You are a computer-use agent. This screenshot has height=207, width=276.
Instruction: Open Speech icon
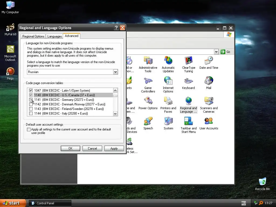click(x=148, y=123)
